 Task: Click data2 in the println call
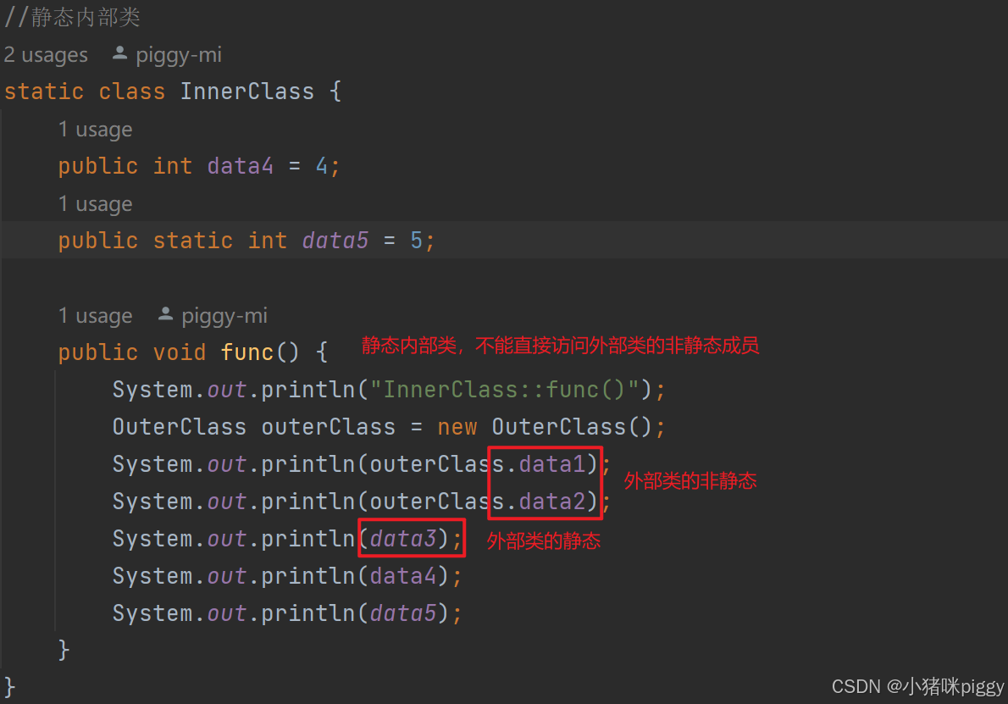pos(552,502)
